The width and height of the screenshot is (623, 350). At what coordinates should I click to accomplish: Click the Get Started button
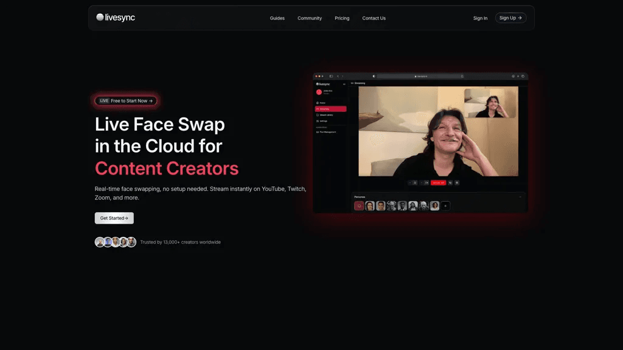point(114,218)
